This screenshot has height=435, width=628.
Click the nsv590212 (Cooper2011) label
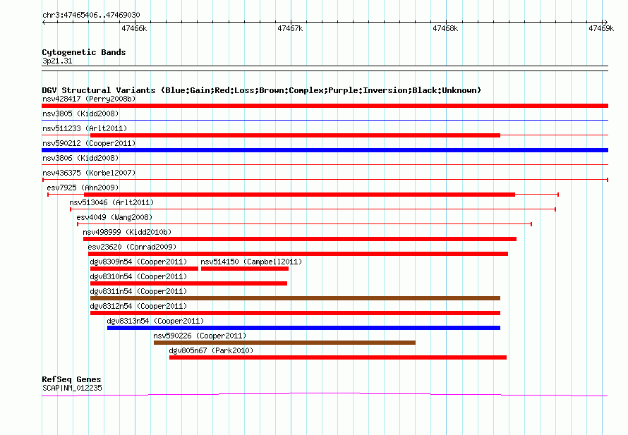pyautogui.click(x=89, y=143)
